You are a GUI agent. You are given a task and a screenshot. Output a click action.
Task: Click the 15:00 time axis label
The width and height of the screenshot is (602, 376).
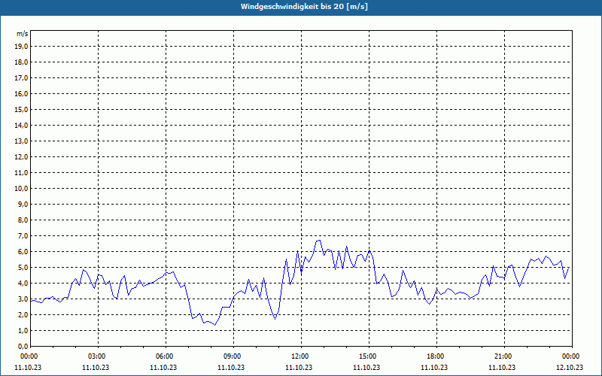coord(368,356)
